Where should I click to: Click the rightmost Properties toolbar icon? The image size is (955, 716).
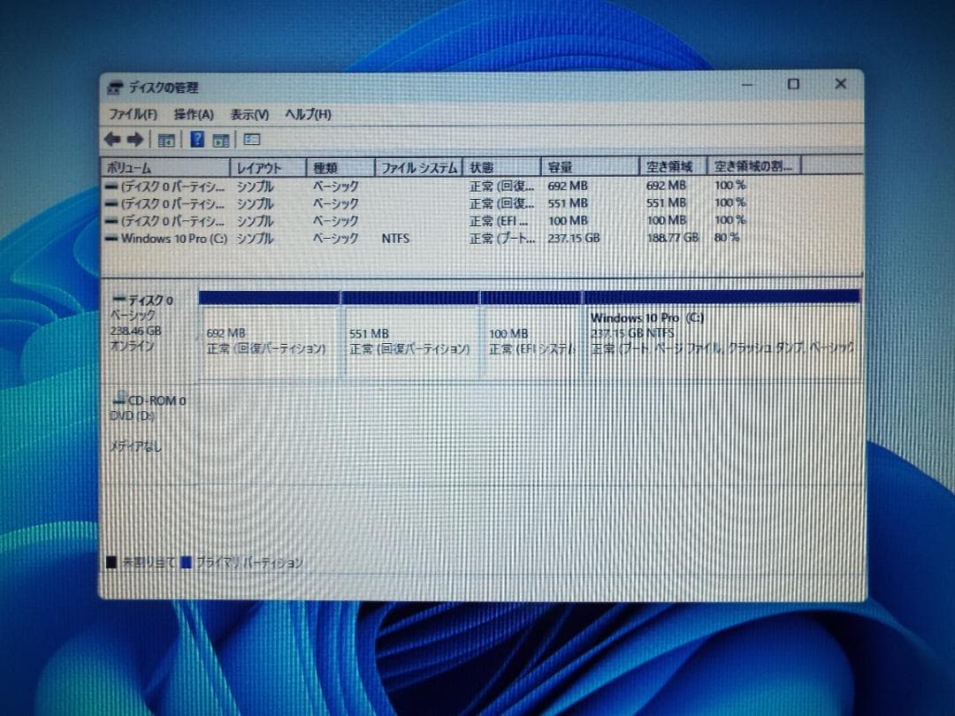tap(251, 139)
